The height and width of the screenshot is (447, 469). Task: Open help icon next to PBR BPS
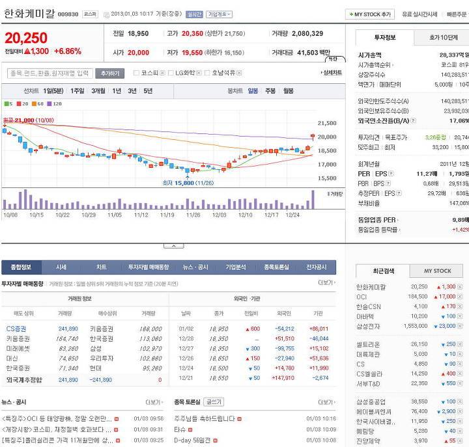[x=388, y=183]
